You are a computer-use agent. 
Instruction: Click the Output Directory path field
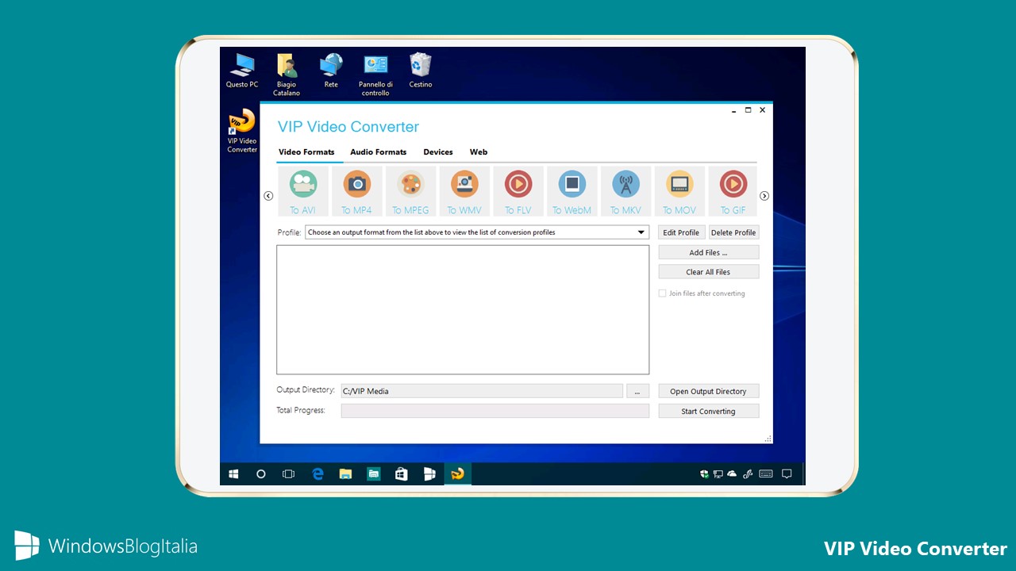tap(482, 391)
